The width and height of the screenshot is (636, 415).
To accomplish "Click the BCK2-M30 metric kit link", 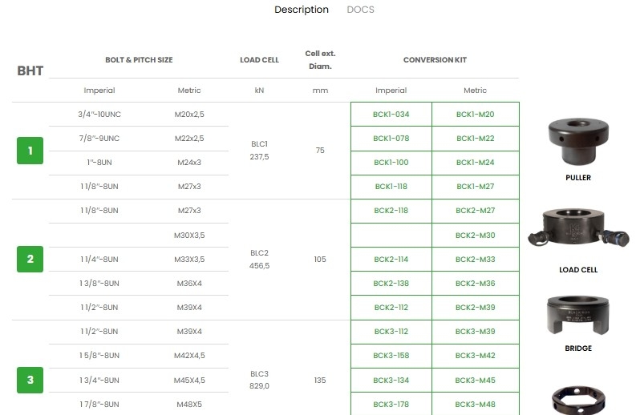I will coord(475,236).
